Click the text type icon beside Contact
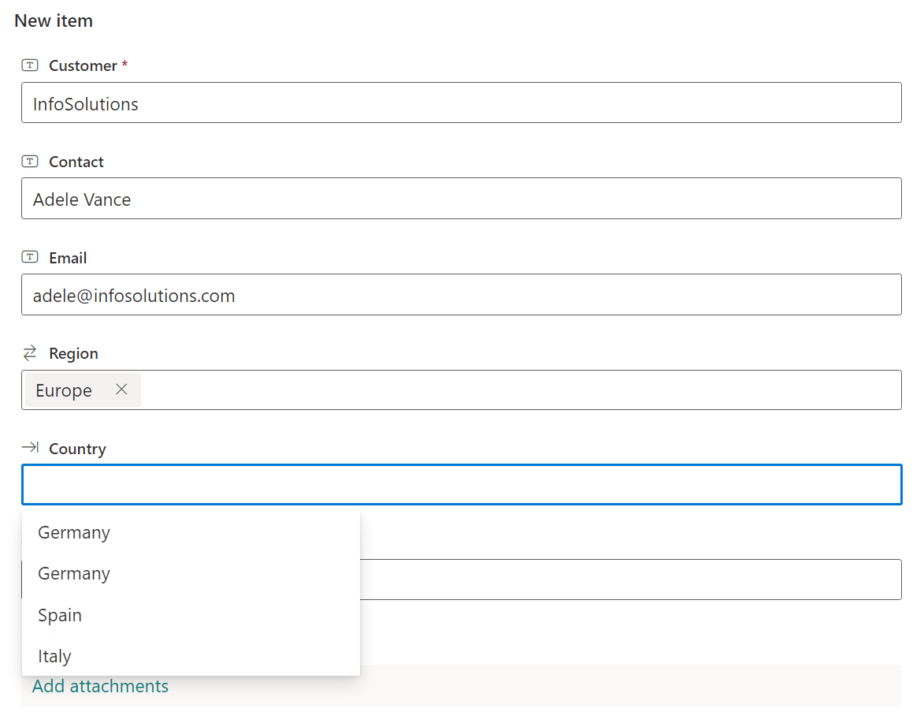Image resolution: width=924 pixels, height=712 pixels. tap(30, 162)
